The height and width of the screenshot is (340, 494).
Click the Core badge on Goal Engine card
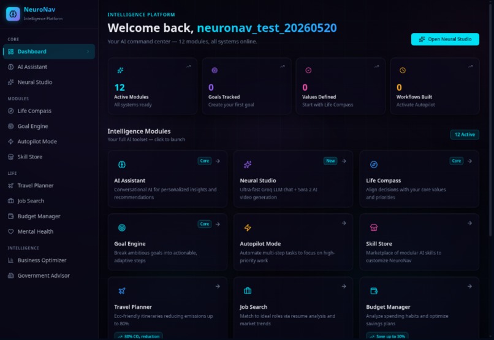tap(205, 224)
